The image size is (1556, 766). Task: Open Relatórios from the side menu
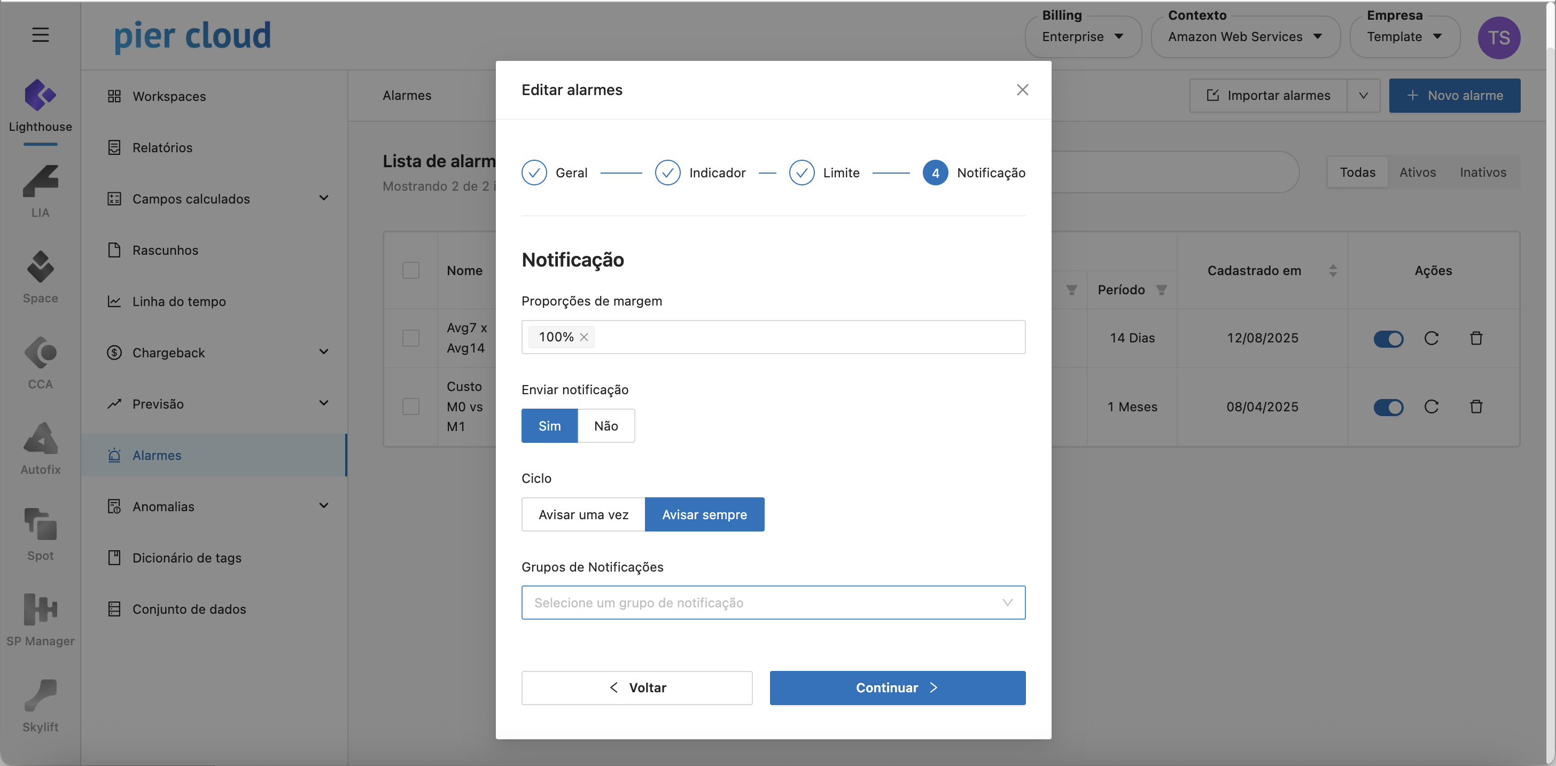point(162,148)
